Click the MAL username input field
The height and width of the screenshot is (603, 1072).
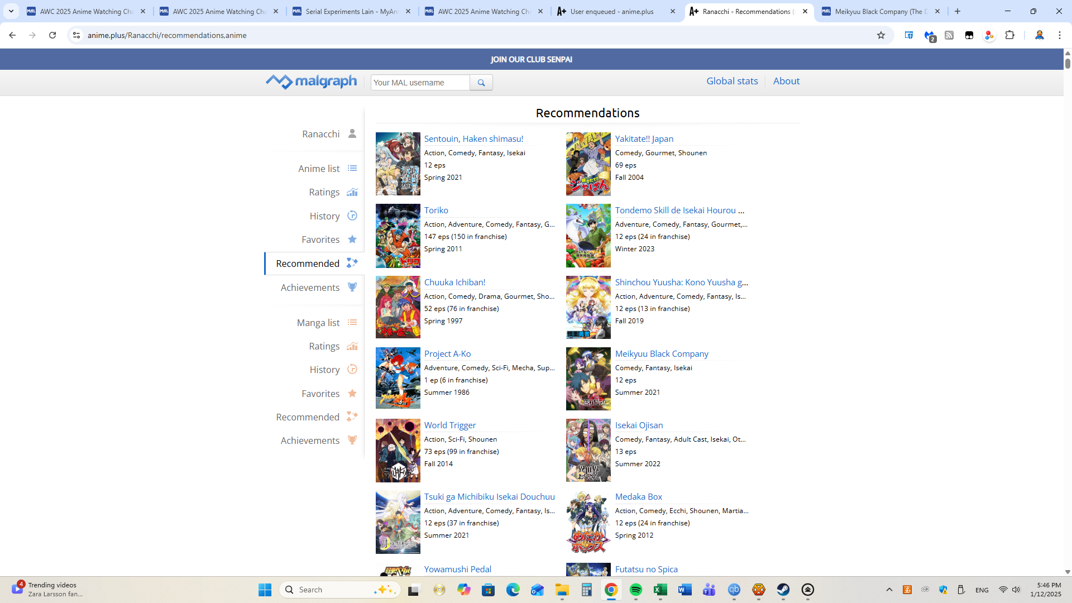[420, 83]
